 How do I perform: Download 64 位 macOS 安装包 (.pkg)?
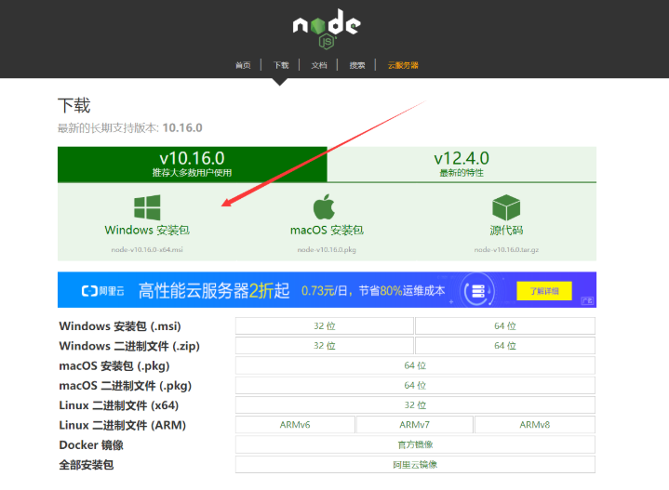(x=415, y=365)
